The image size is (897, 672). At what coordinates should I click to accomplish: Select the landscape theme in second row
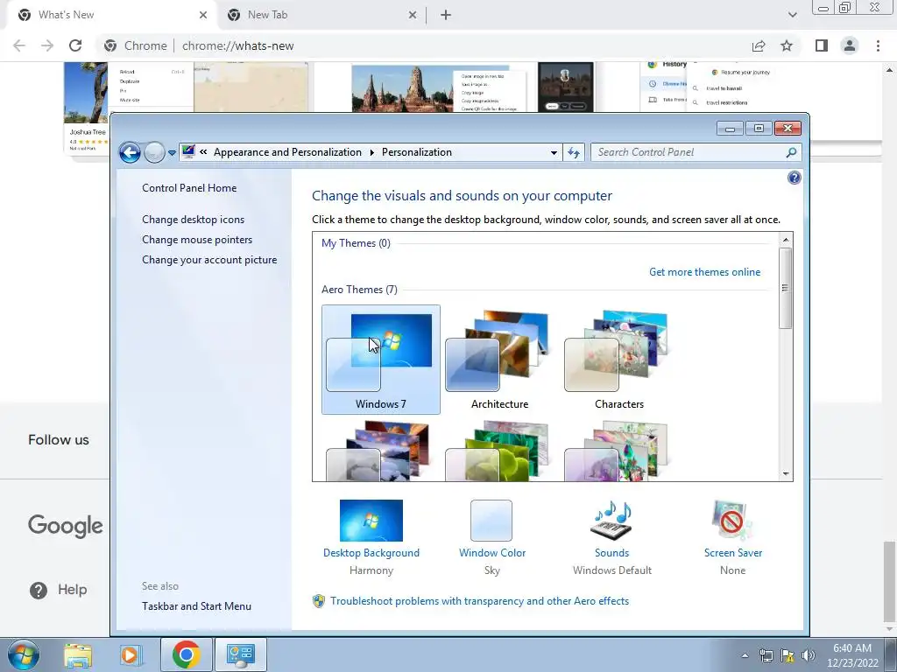tap(378, 451)
